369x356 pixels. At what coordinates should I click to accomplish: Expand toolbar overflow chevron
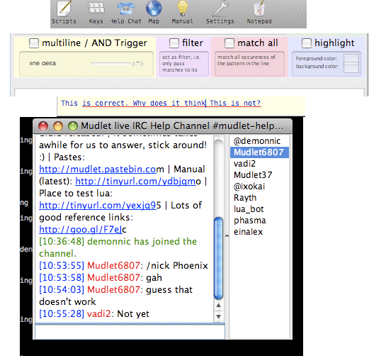pyautogui.click(x=299, y=13)
